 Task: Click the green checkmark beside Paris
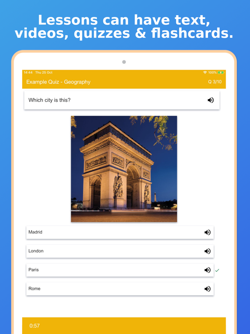[x=217, y=271]
